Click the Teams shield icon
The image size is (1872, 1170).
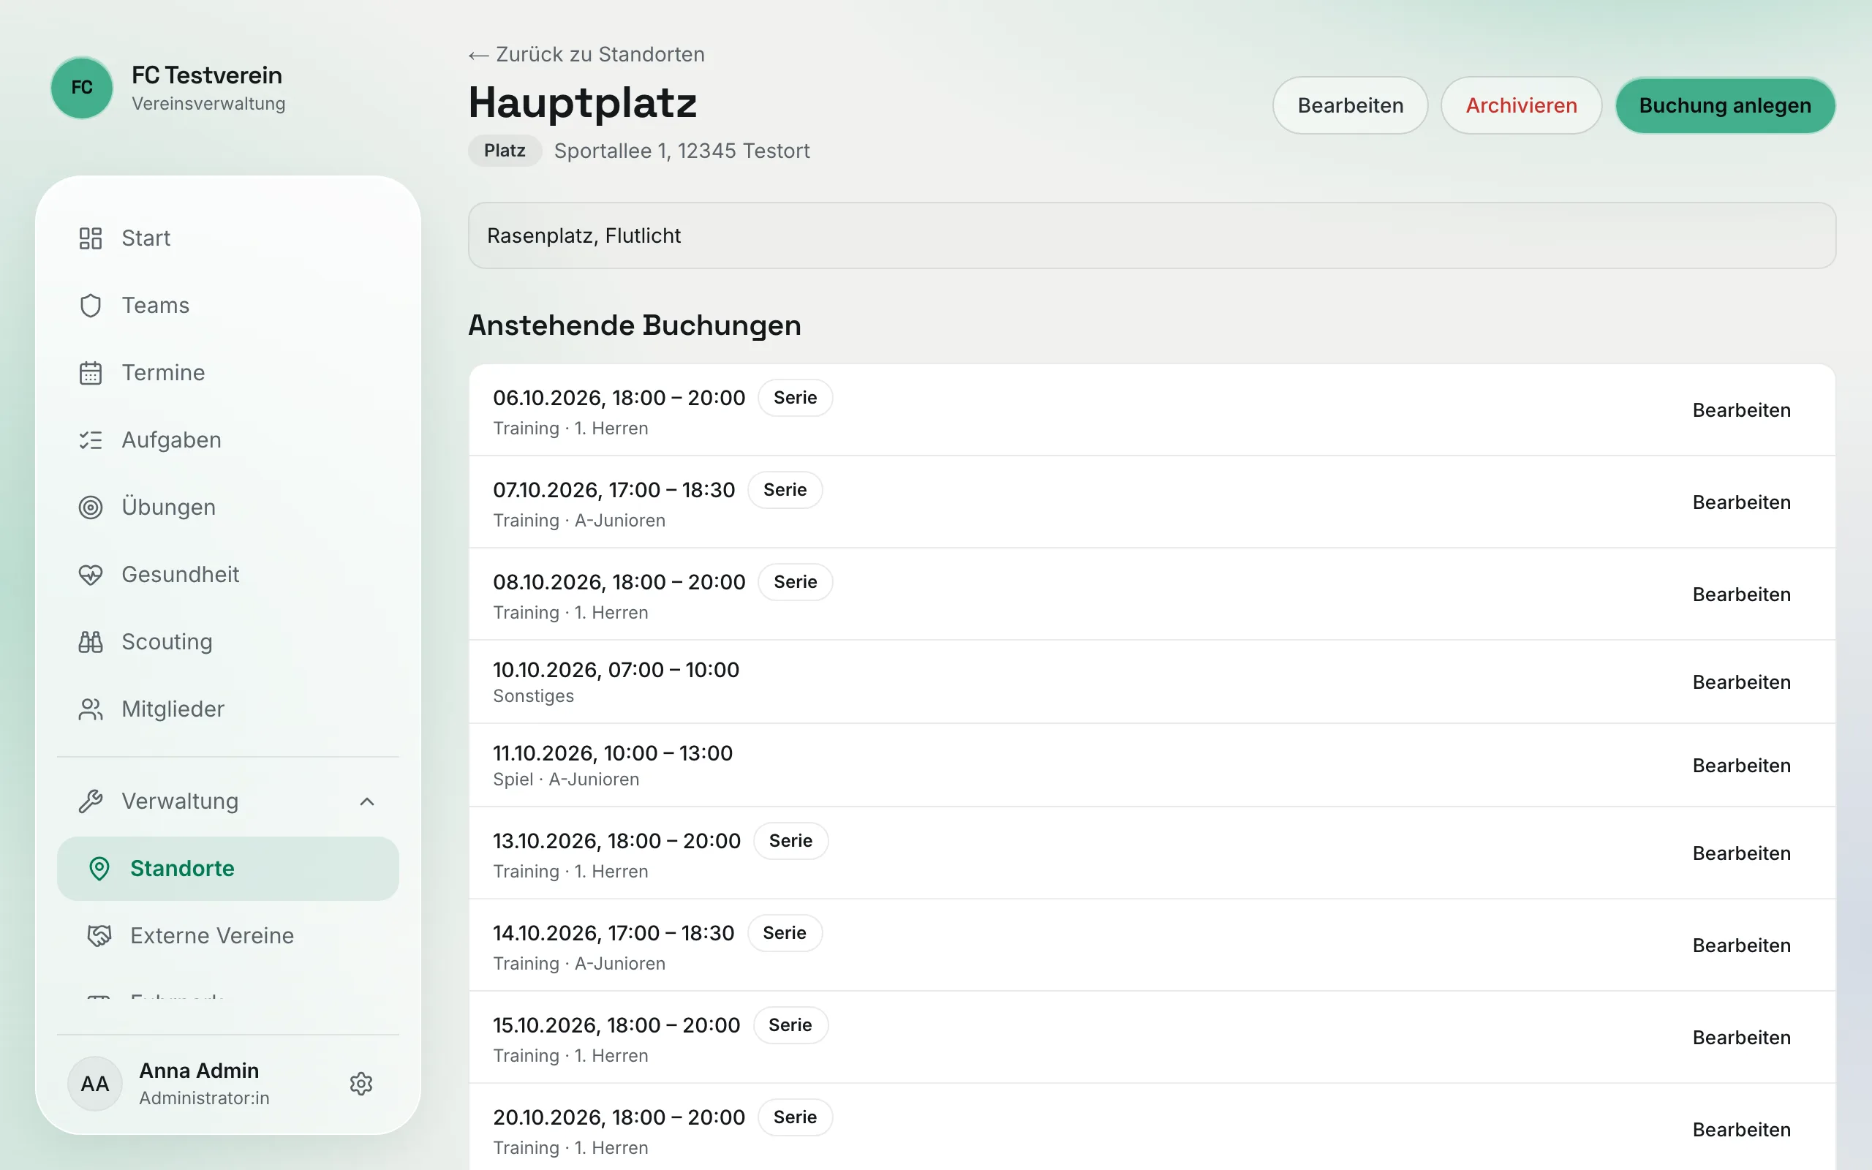(91, 306)
